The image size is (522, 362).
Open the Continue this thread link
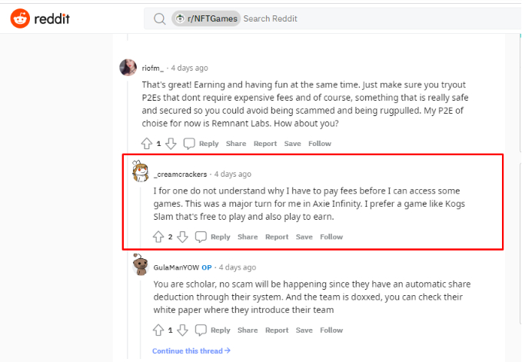(191, 351)
